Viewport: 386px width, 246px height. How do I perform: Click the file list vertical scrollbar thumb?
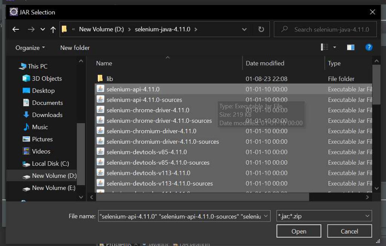click(x=377, y=84)
